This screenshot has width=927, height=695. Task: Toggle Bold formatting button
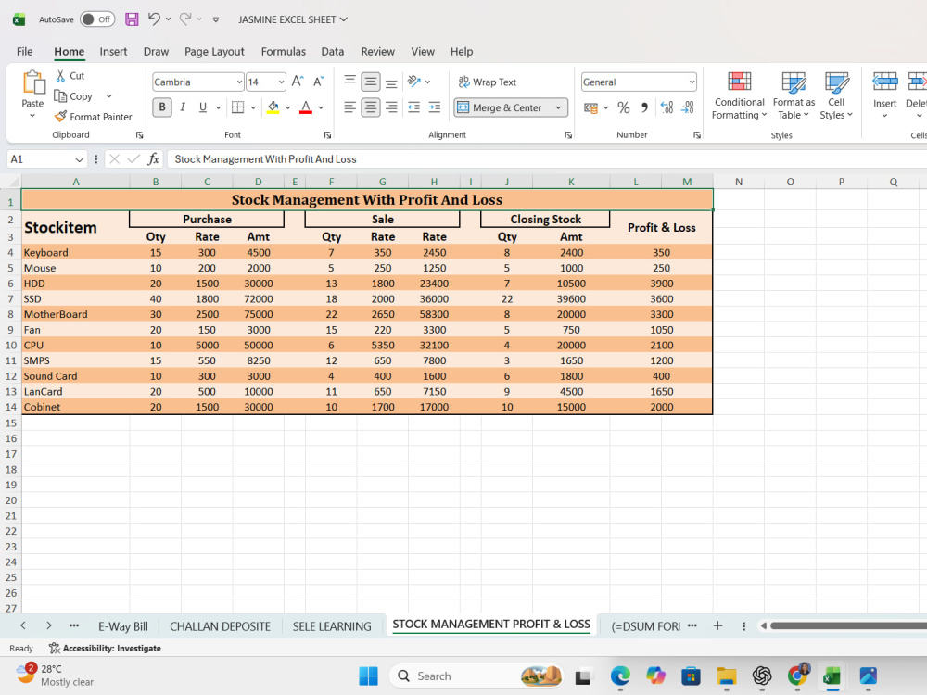click(162, 107)
